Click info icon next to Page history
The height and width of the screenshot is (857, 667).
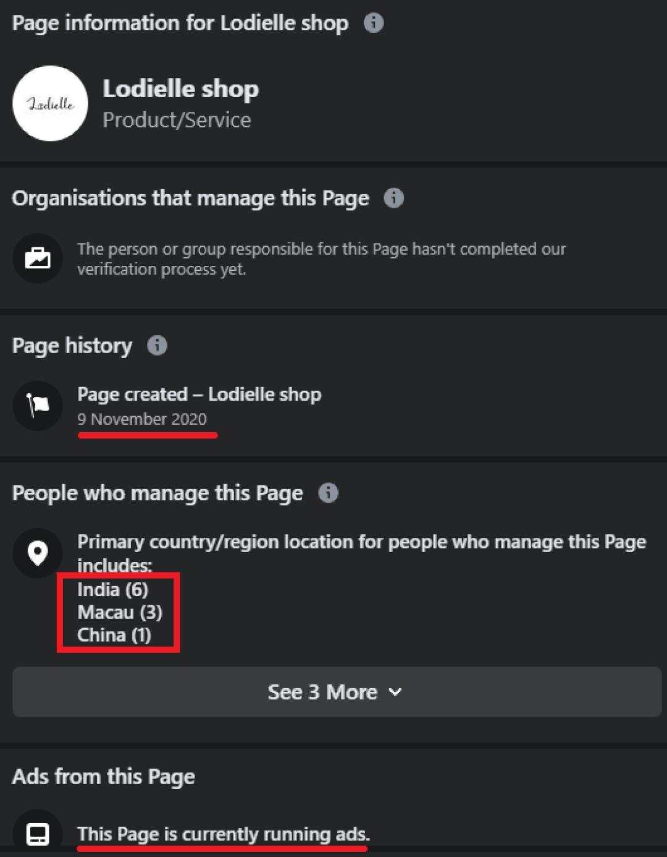pos(157,345)
